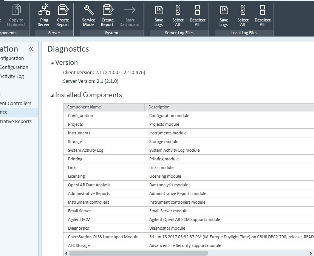
Task: Select the Licensing component row
Action: 189,176
